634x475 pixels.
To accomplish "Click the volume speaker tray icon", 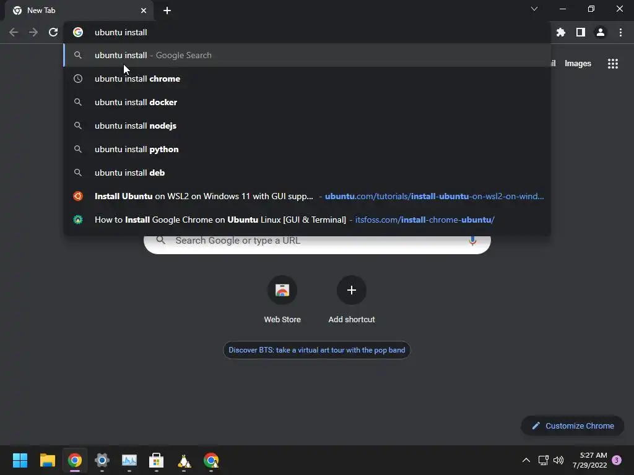I will click(558, 460).
